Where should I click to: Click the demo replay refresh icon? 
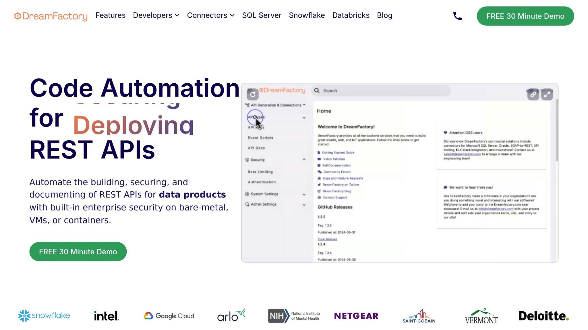click(x=252, y=94)
